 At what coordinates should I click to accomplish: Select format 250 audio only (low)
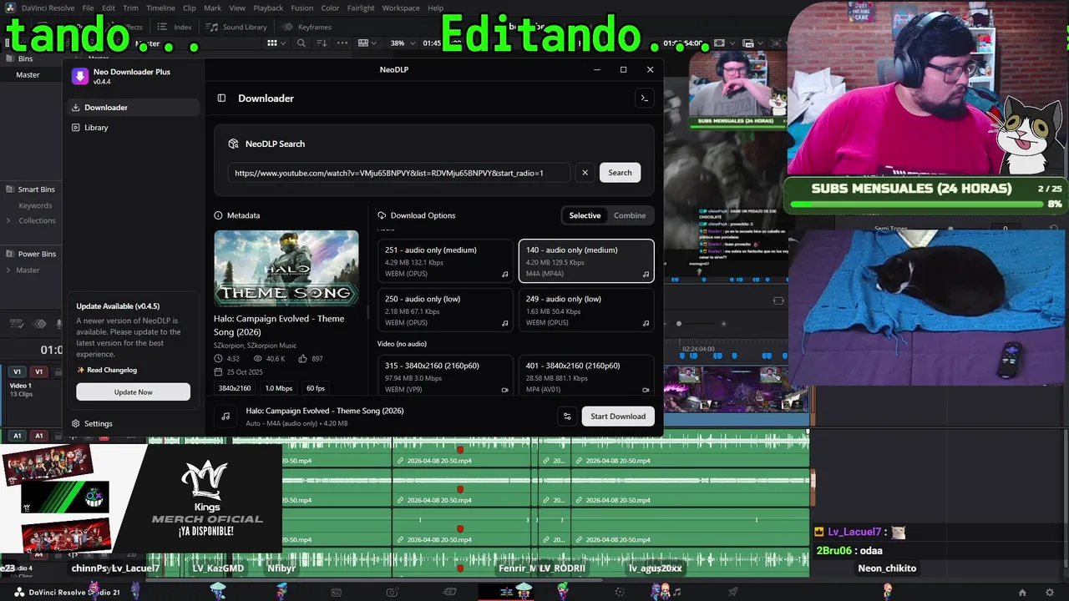point(445,310)
